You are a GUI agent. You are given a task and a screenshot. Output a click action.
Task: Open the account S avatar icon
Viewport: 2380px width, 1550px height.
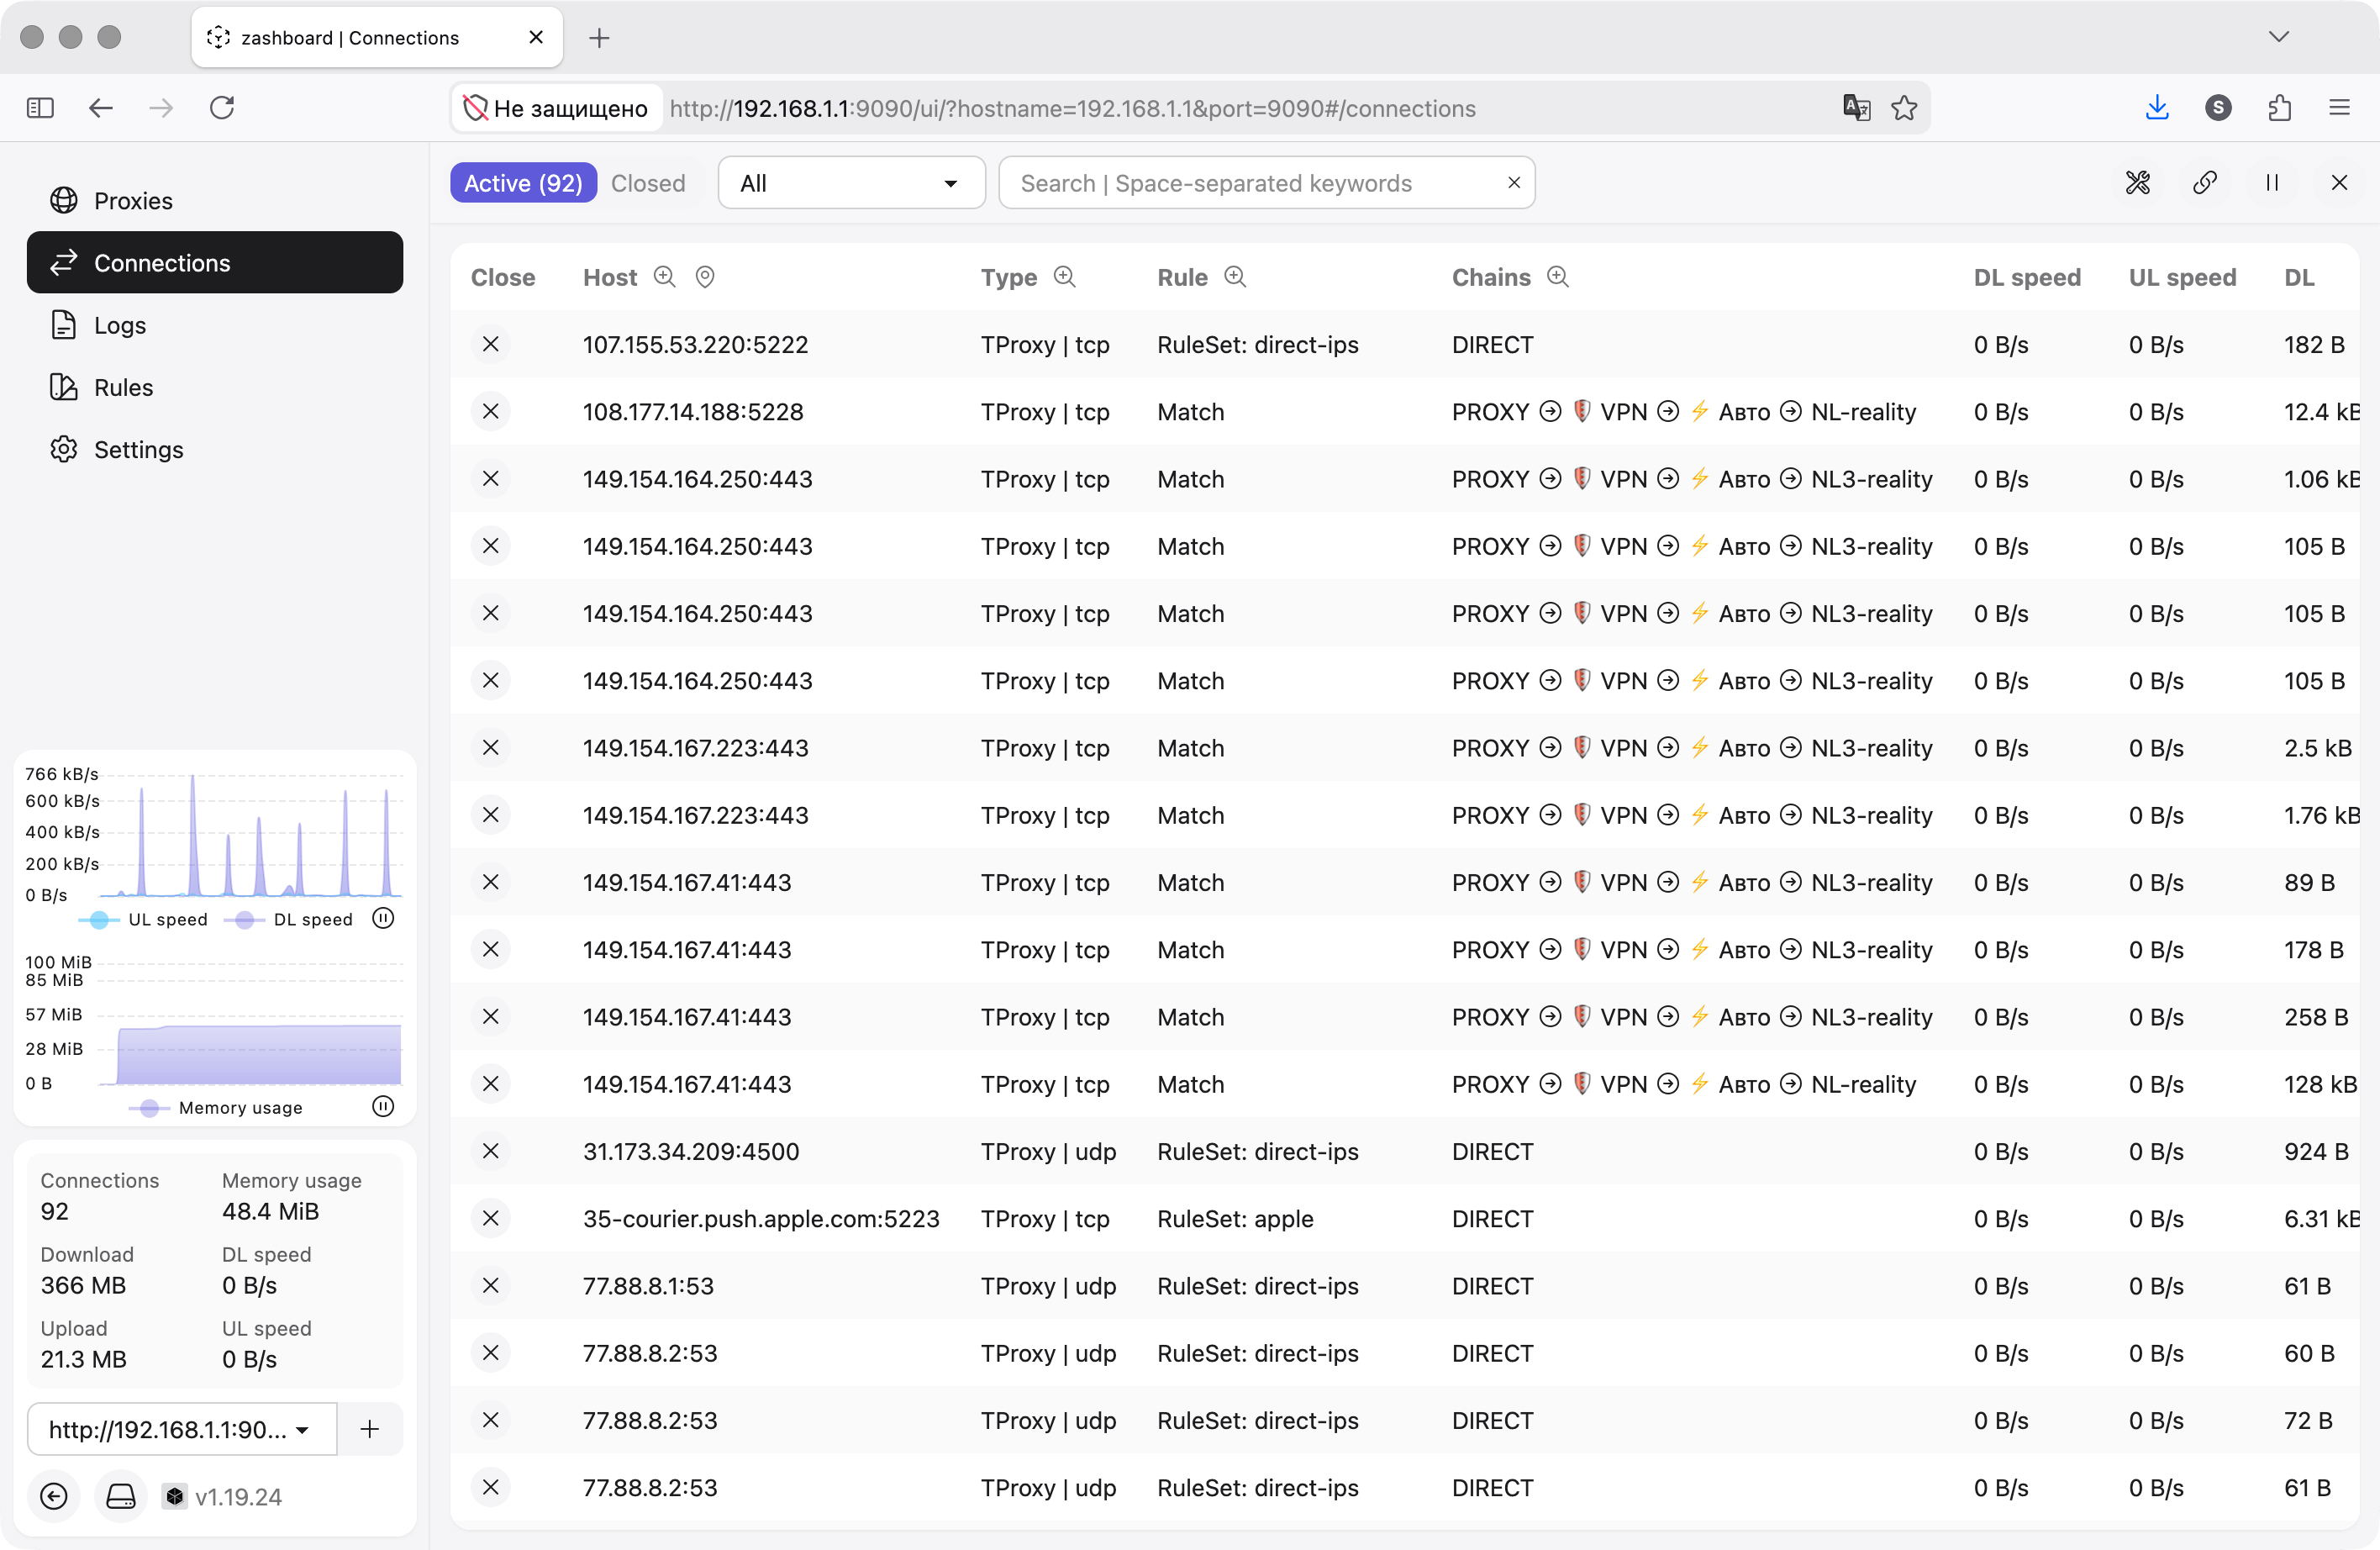point(2218,108)
